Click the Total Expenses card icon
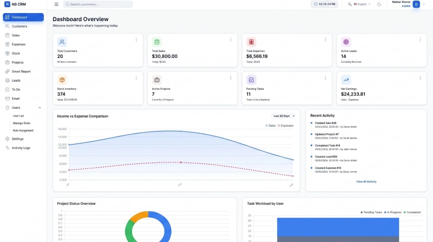The width and height of the screenshot is (433, 242). (251, 42)
